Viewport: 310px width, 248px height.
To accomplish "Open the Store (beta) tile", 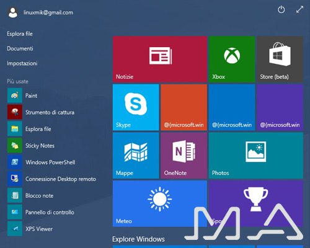I will pos(280,60).
